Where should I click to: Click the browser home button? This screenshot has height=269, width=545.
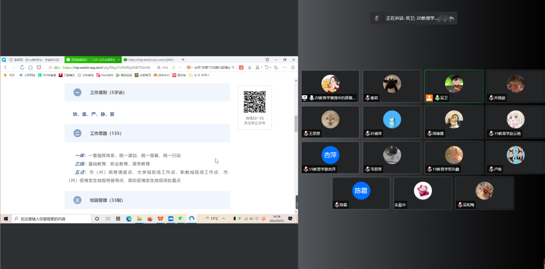[31, 67]
